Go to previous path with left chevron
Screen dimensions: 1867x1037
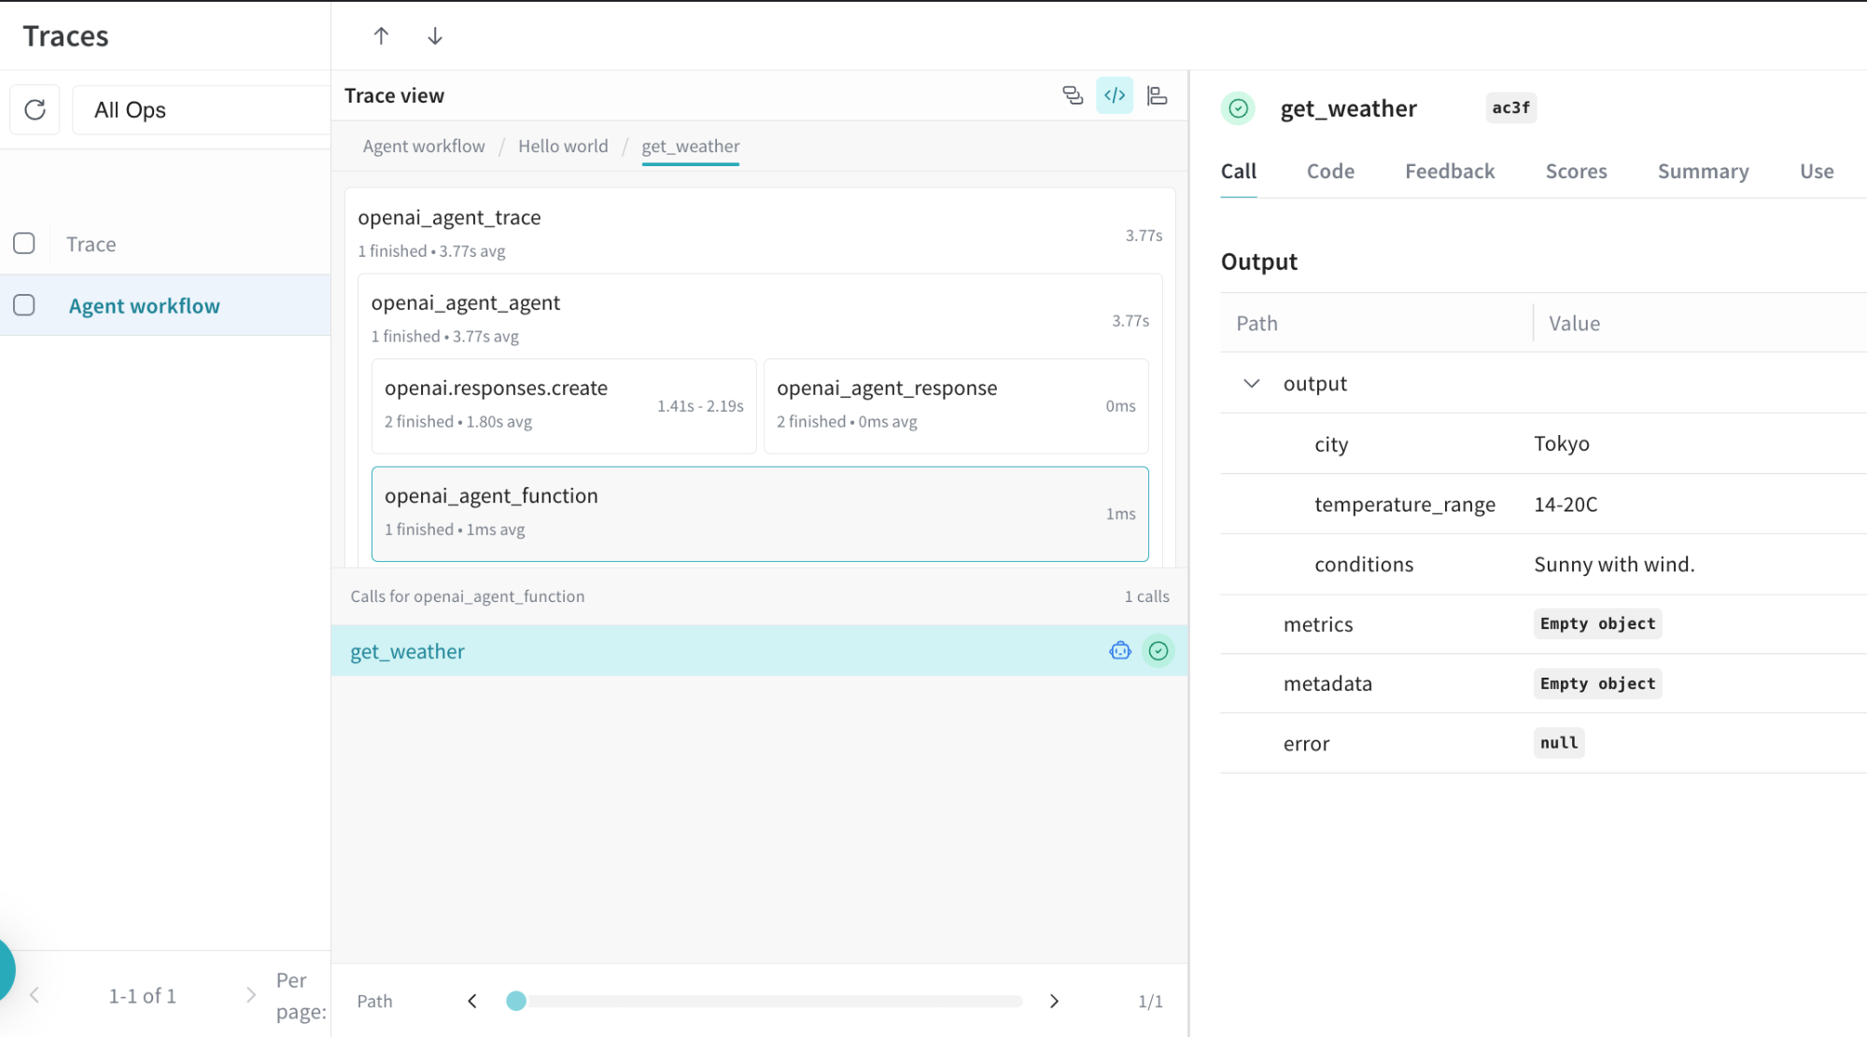[x=472, y=1001]
